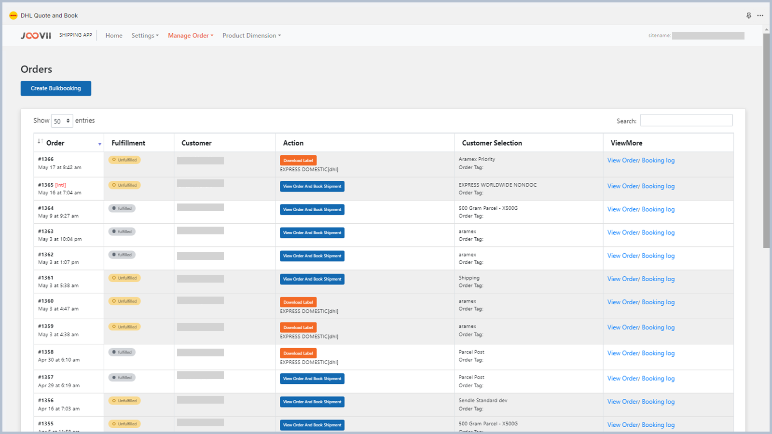Image resolution: width=772 pixels, height=434 pixels.
Task: Focus the Search input field
Action: 686,121
